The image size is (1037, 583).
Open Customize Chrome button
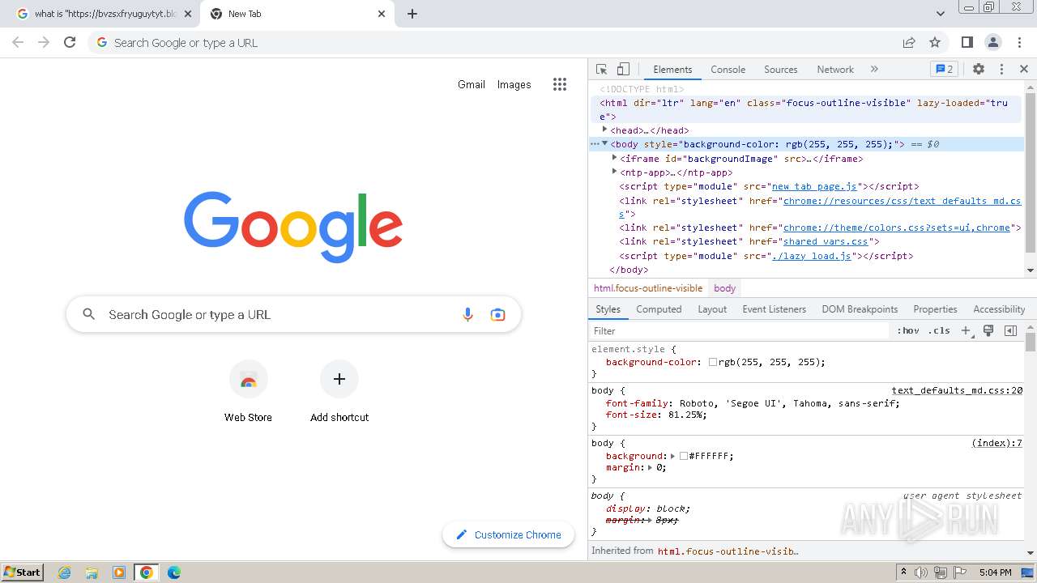(508, 534)
